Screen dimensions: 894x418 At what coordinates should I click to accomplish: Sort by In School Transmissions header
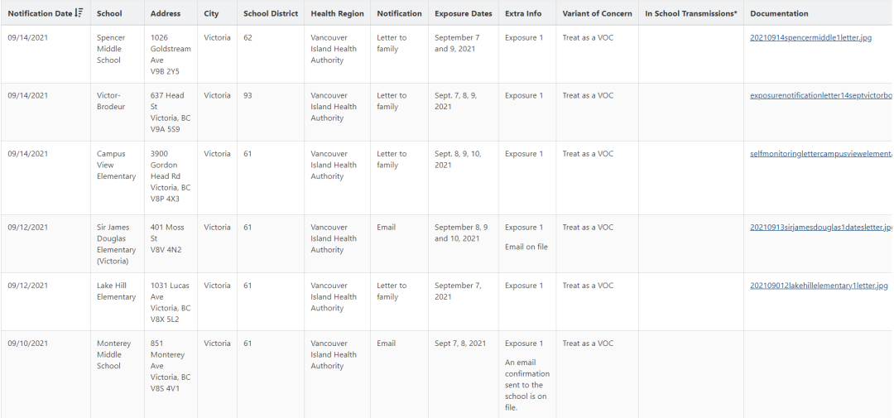(x=691, y=13)
